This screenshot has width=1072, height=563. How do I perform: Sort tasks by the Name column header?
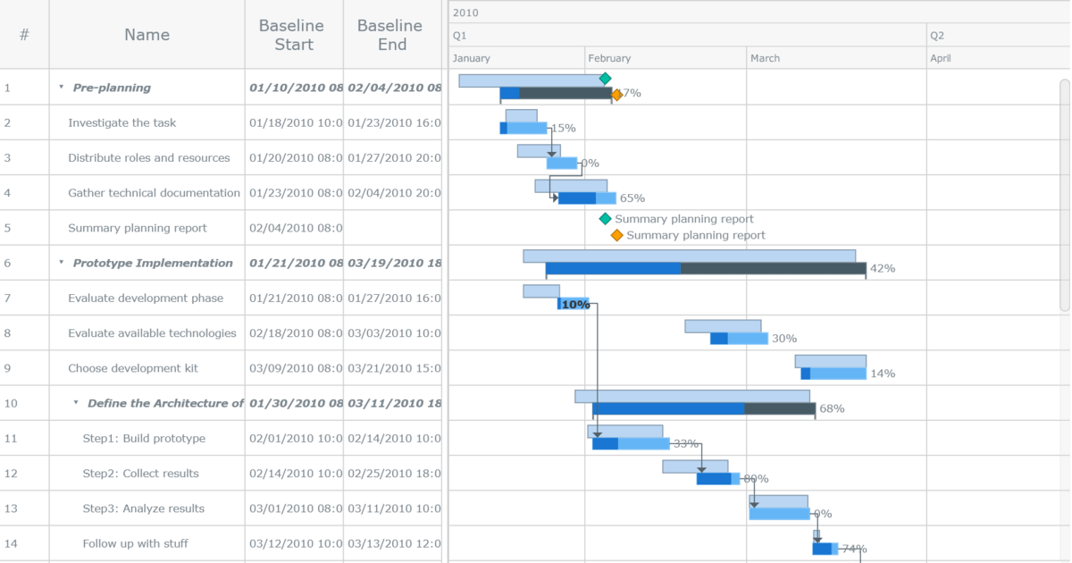(146, 34)
